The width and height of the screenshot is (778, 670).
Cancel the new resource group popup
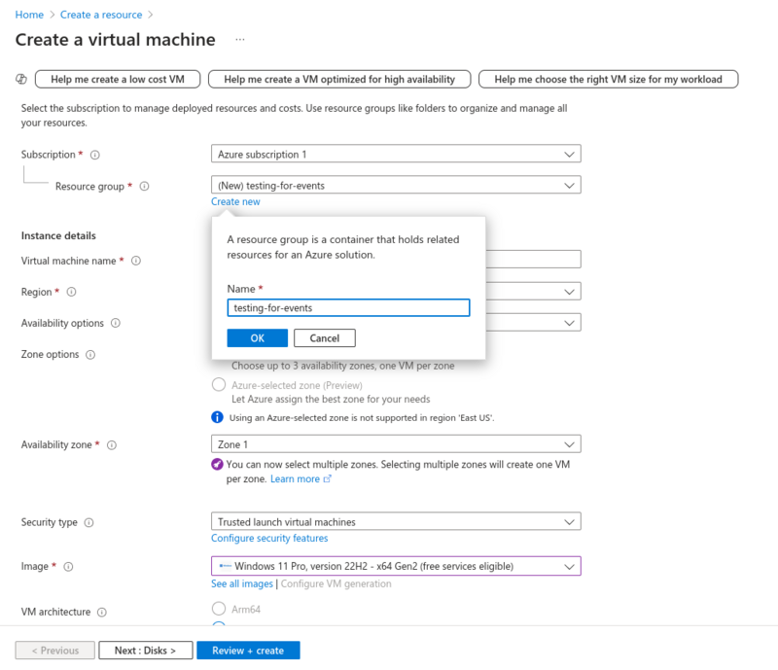(325, 338)
